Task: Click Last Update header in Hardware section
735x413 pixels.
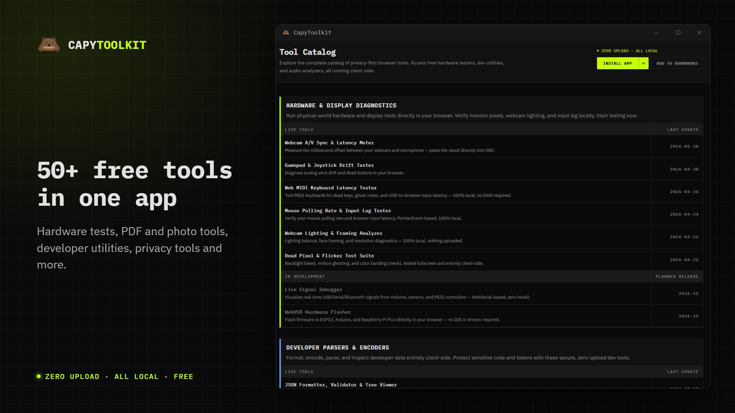Action: (x=683, y=130)
